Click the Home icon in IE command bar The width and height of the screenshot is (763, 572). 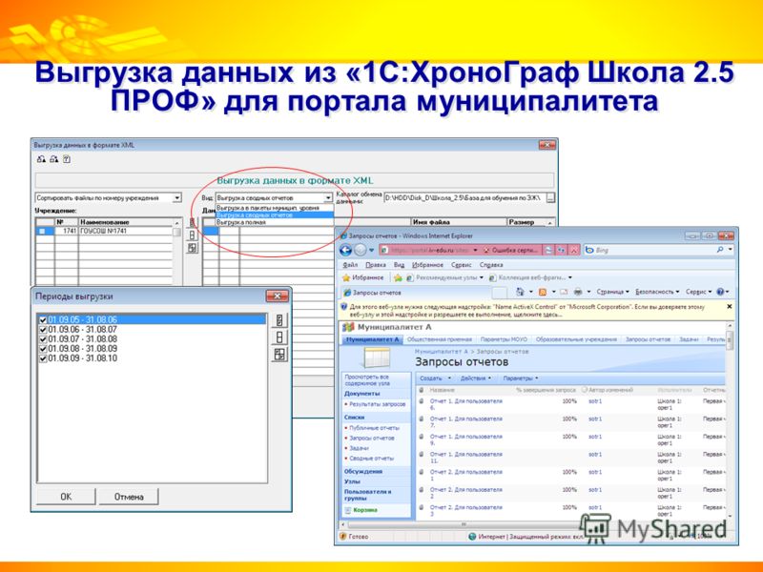pyautogui.click(x=520, y=292)
